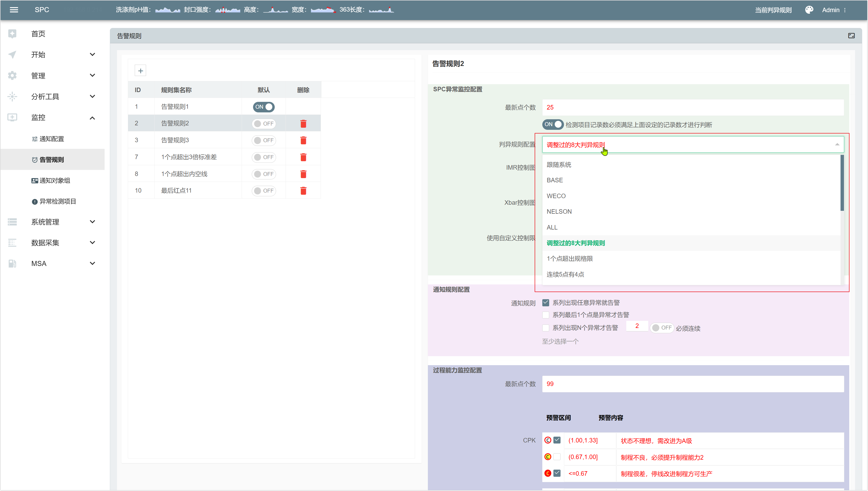The height and width of the screenshot is (491, 868).
Task: Click the fullscreen icon of 告警规则 panel
Action: pos(851,36)
